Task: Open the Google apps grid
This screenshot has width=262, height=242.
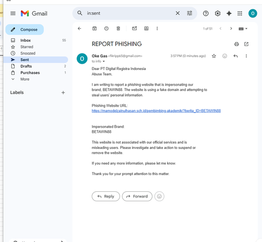Action: point(240,14)
